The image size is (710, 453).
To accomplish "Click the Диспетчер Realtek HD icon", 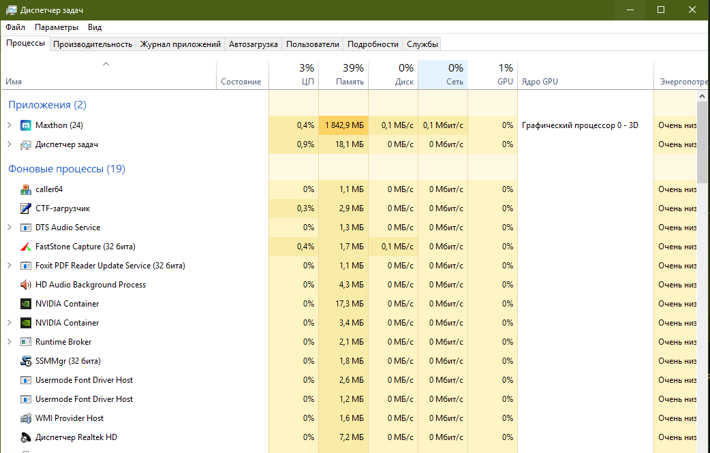I will click(x=26, y=437).
